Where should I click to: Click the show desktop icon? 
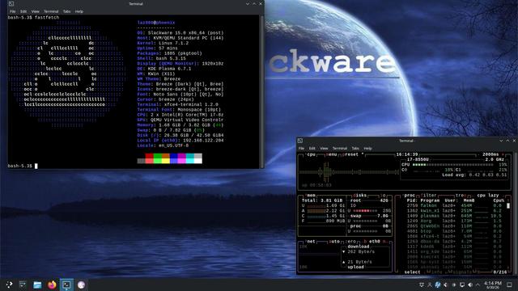pos(510,285)
